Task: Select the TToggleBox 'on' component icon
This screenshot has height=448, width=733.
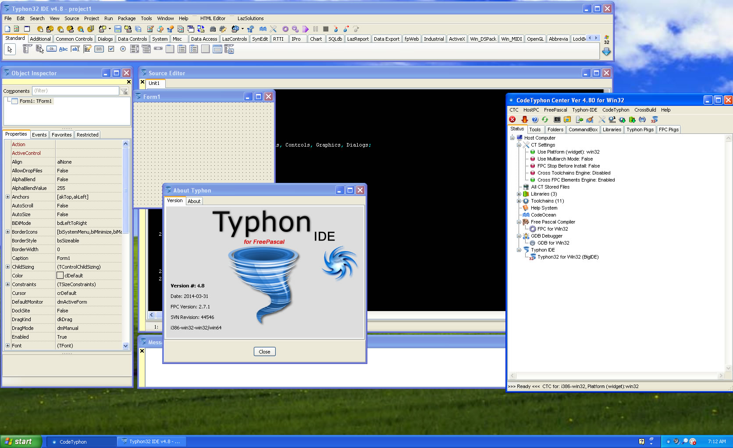Action: coord(99,49)
